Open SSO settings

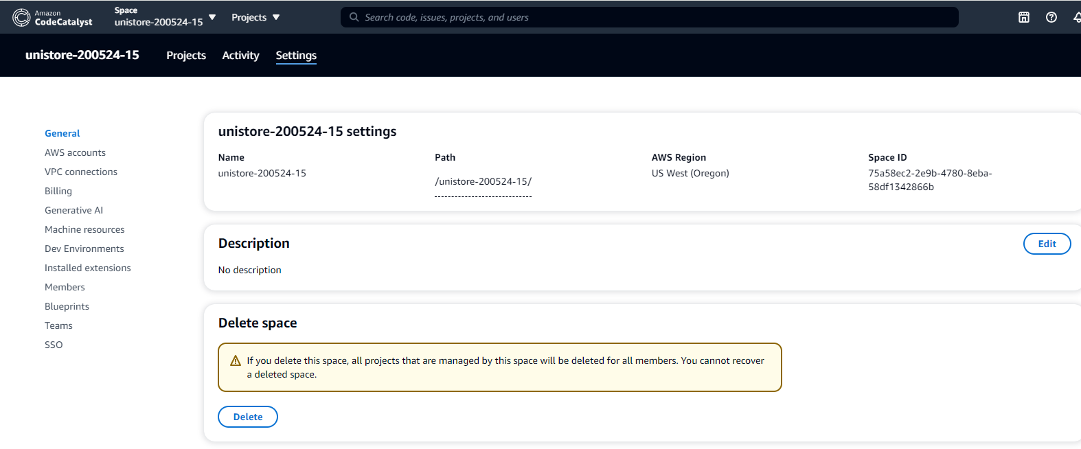(54, 345)
